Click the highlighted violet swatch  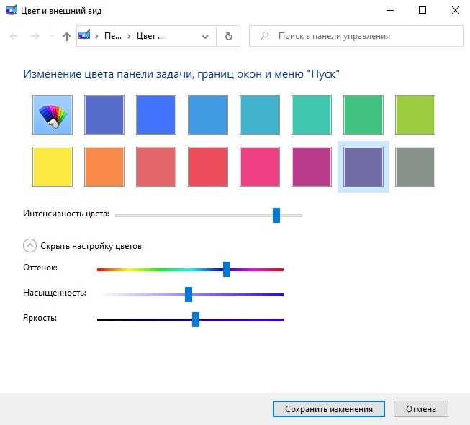[363, 167]
